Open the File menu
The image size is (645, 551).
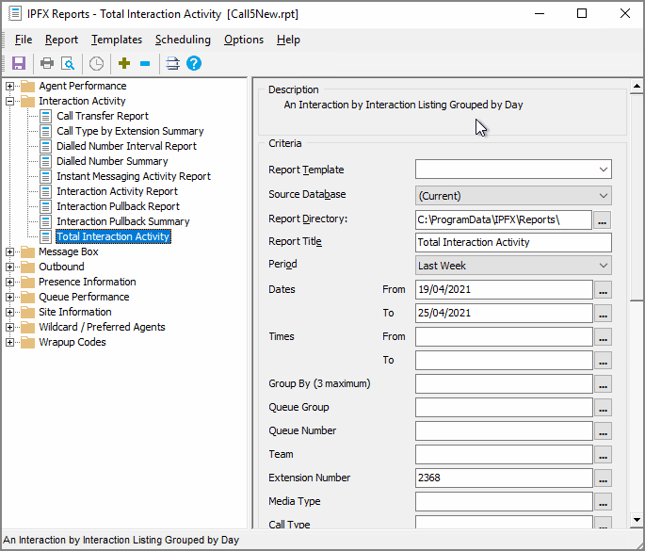click(24, 40)
